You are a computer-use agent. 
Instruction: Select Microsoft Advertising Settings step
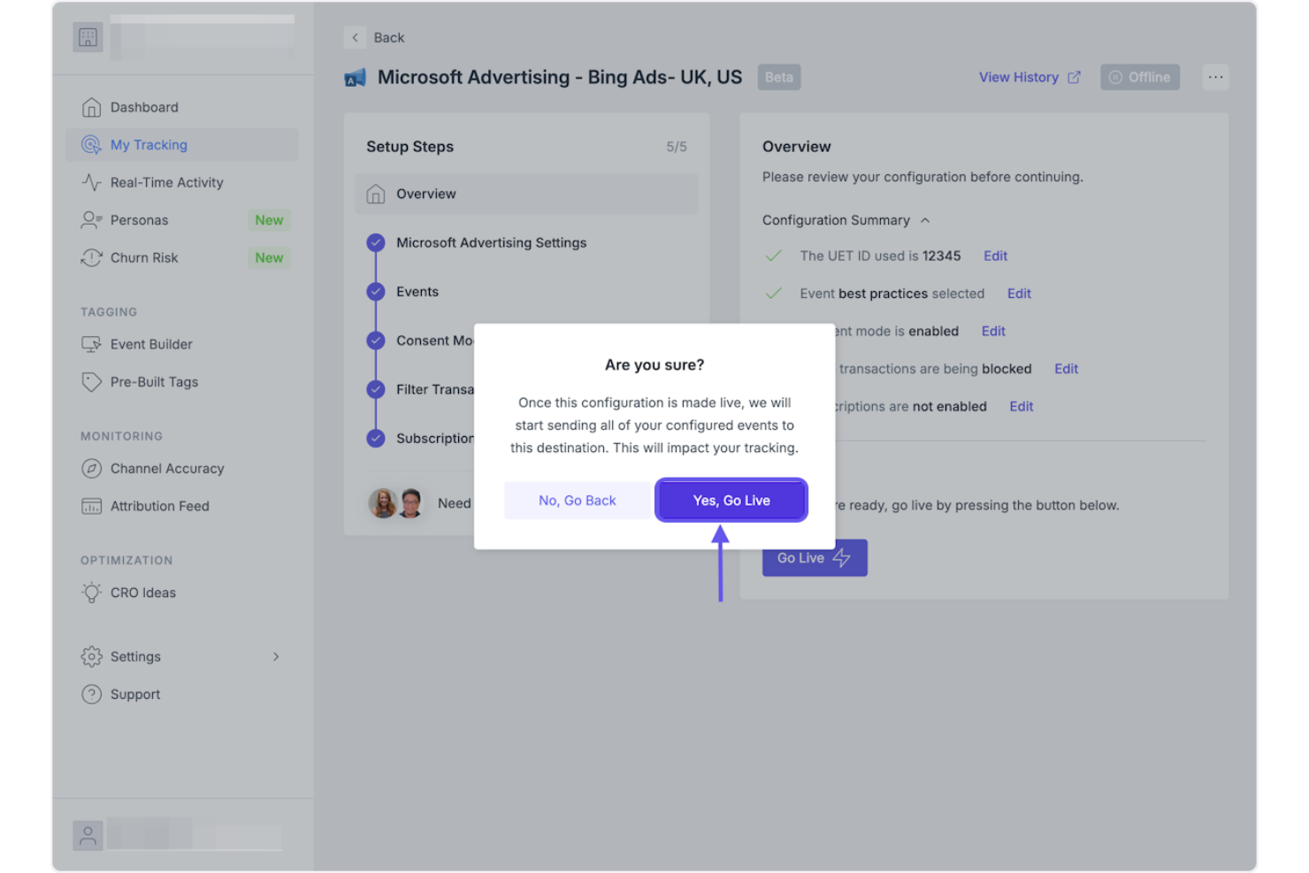pos(491,242)
